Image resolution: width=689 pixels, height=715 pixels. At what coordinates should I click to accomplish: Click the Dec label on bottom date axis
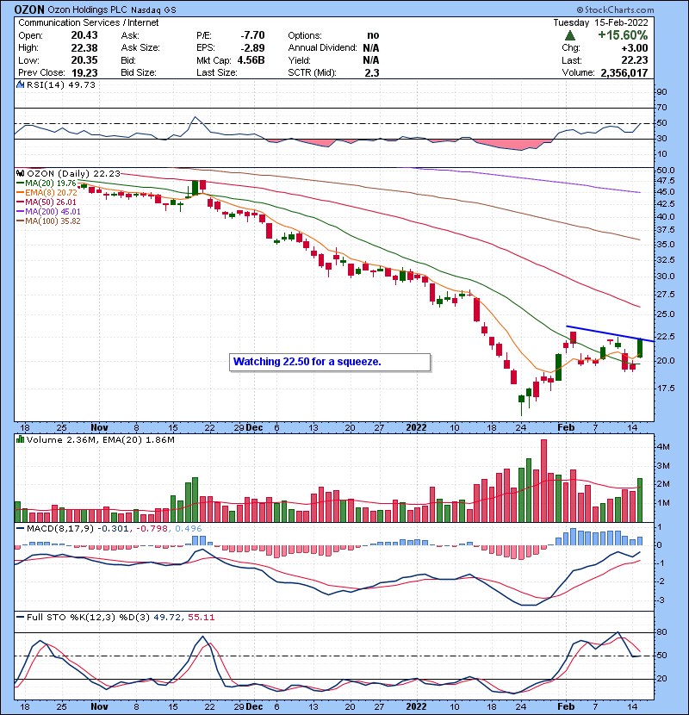click(254, 706)
